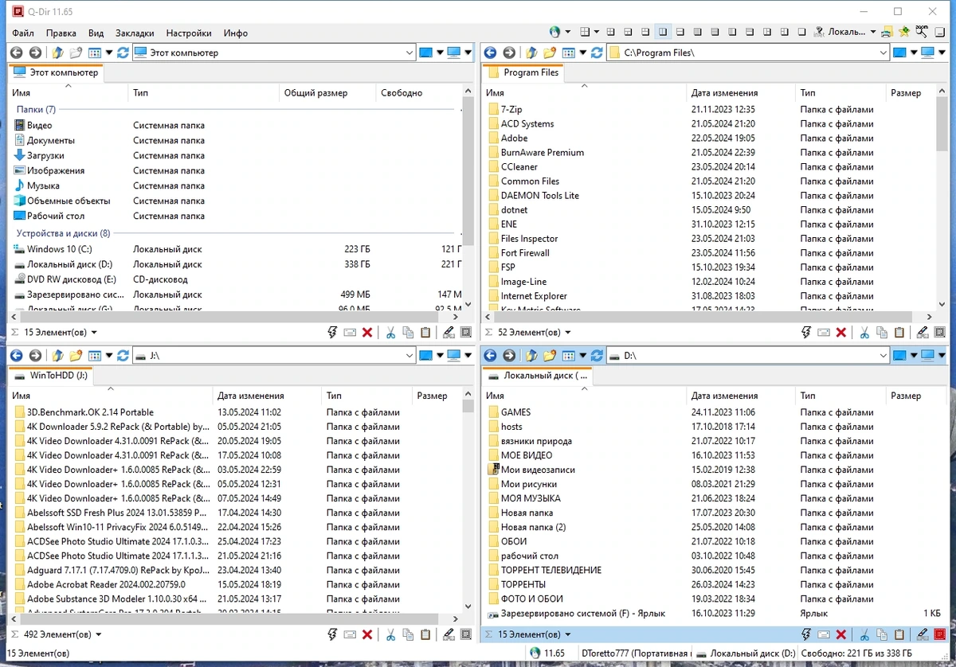Click the globe icon in the top toolbar
The width and height of the screenshot is (956, 667).
coord(554,32)
